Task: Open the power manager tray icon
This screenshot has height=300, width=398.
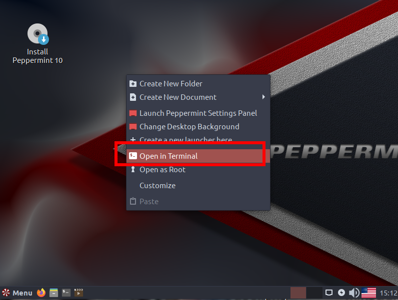Action: (x=341, y=293)
